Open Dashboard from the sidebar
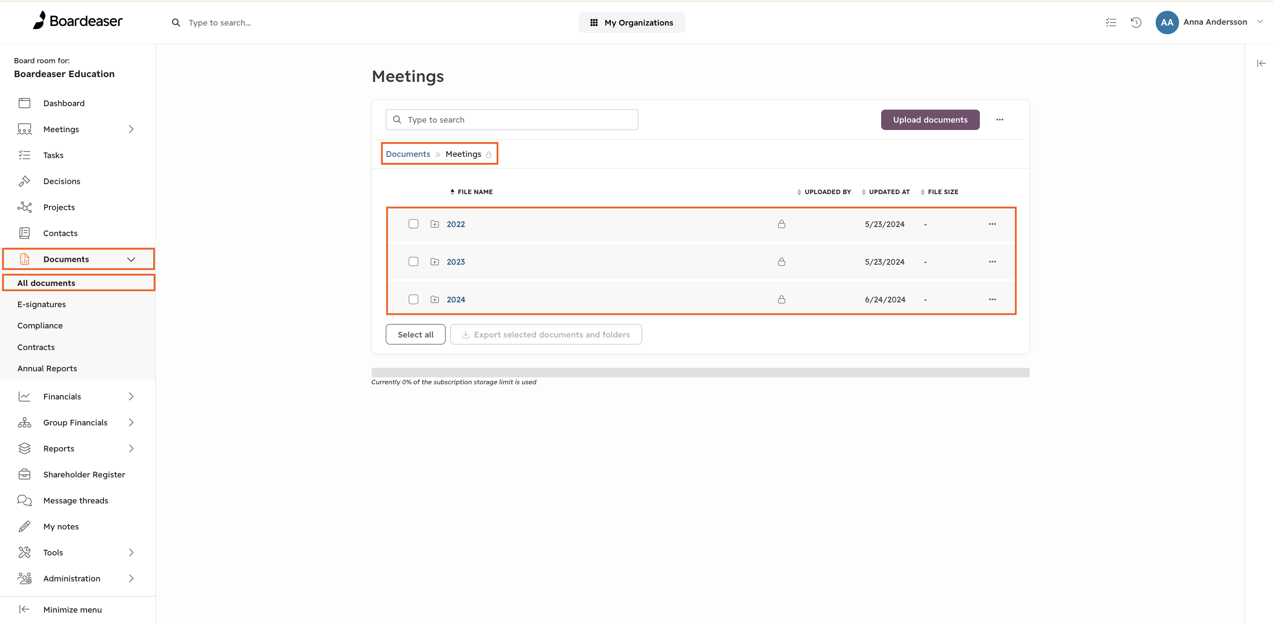The image size is (1273, 623). [64, 103]
